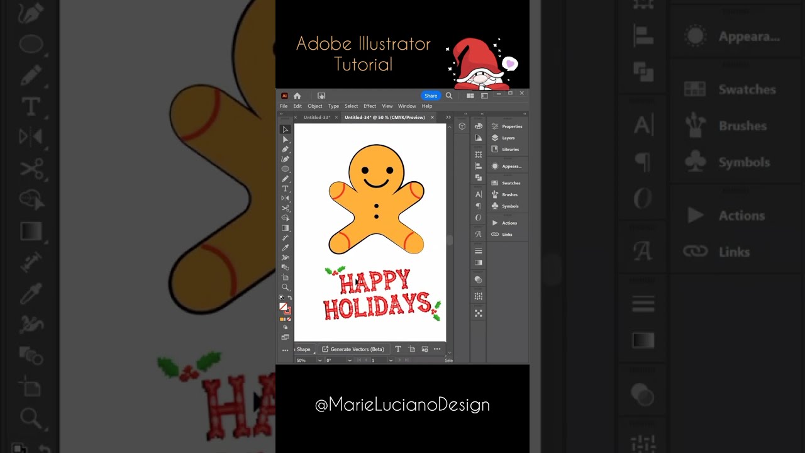The width and height of the screenshot is (805, 453).
Task: Select the gingerbread man artwork
Action: point(376,199)
